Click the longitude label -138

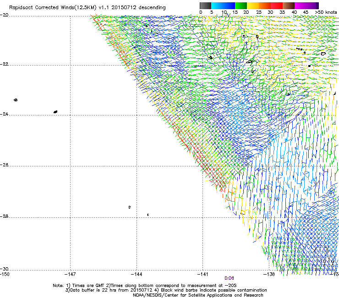pyautogui.click(x=269, y=275)
